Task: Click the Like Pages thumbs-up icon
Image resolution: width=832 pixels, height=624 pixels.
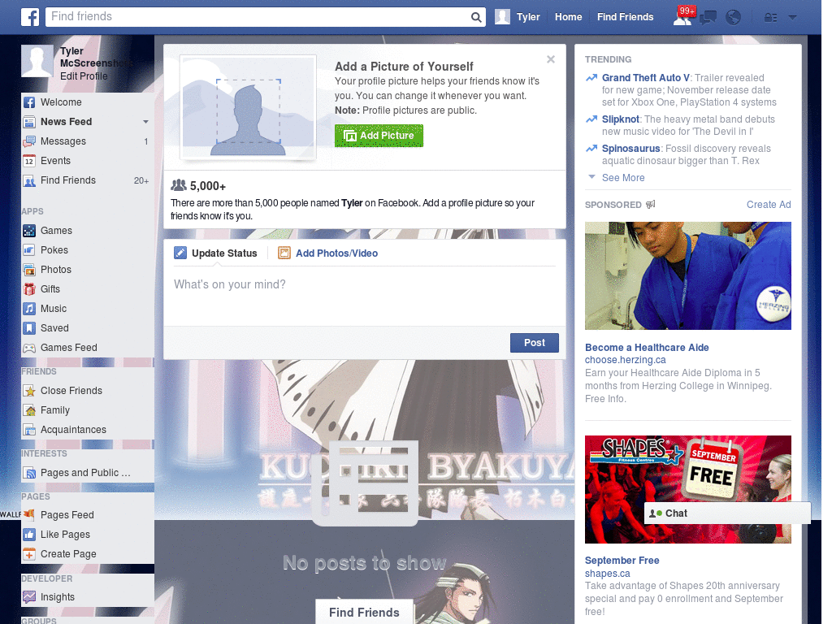Action: point(30,535)
